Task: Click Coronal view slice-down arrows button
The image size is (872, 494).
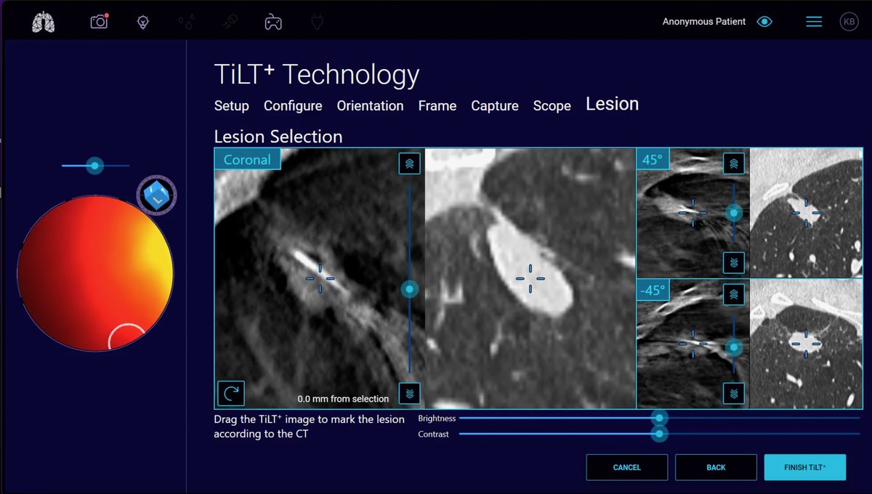Action: [x=410, y=393]
